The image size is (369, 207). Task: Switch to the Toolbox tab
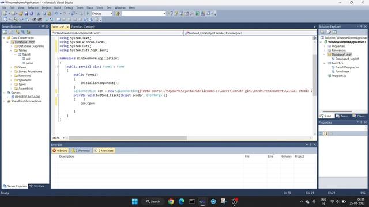coord(37,186)
